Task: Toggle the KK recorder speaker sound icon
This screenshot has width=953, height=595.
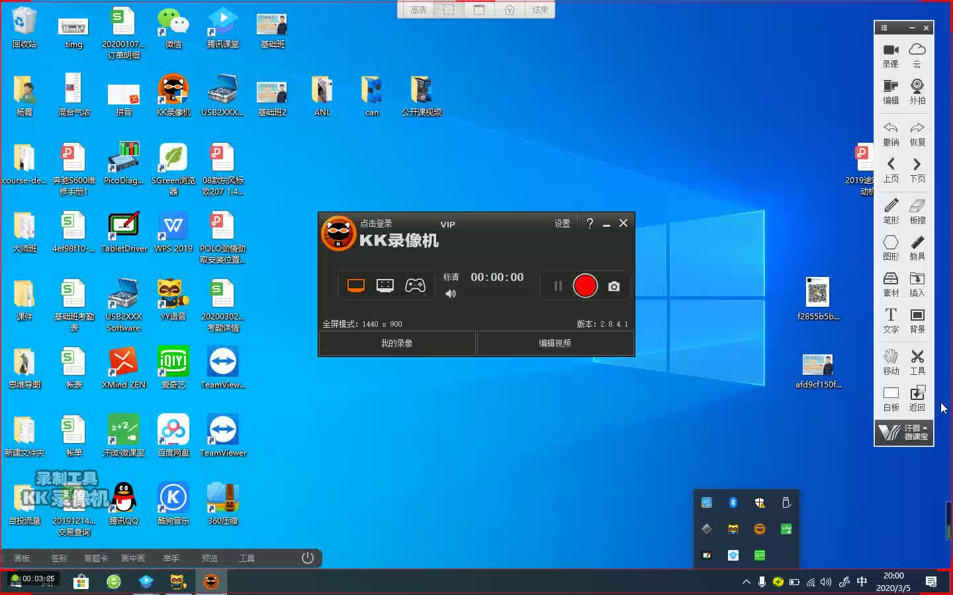Action: pos(451,294)
